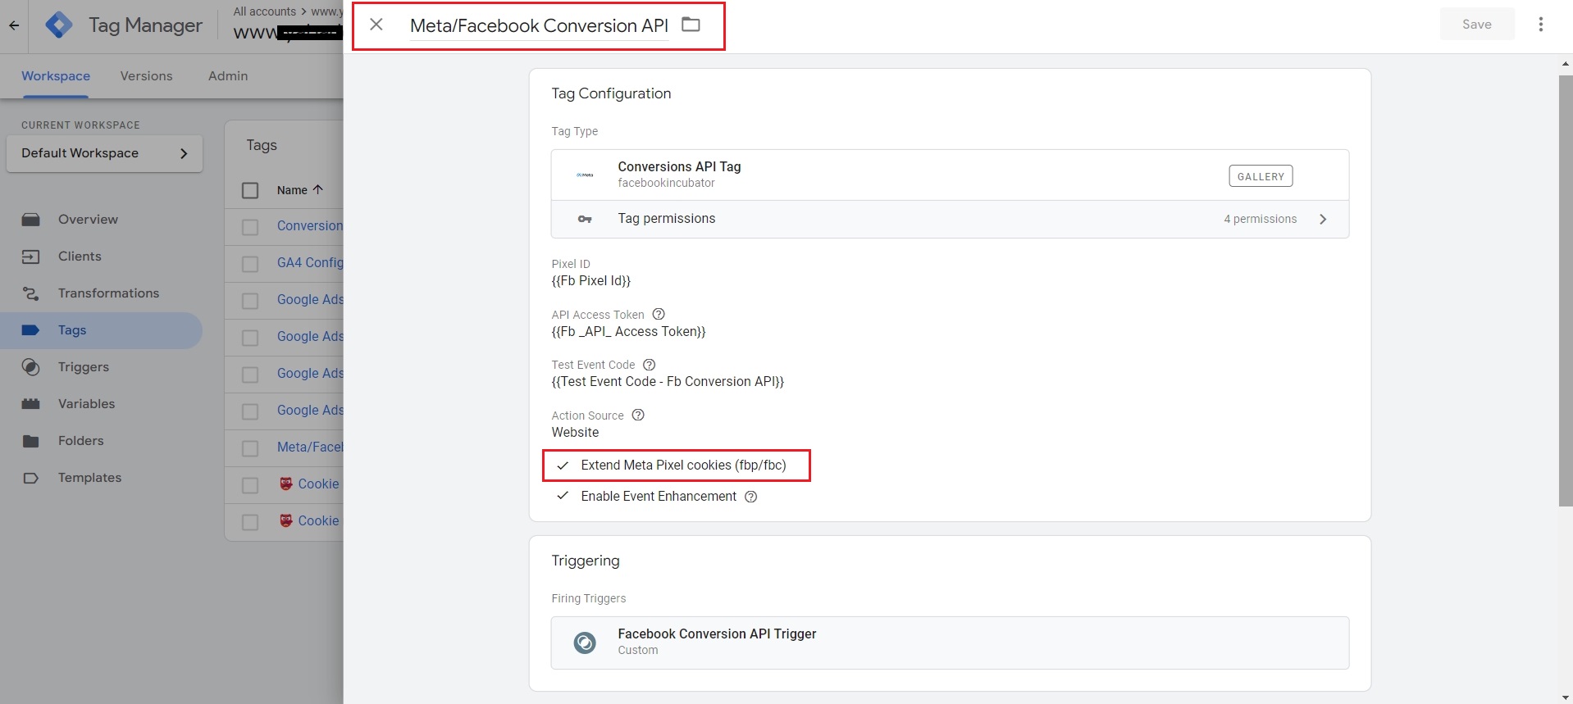Viewport: 1573px width, 704px height.
Task: Switch to the Admin tab
Action: (228, 76)
